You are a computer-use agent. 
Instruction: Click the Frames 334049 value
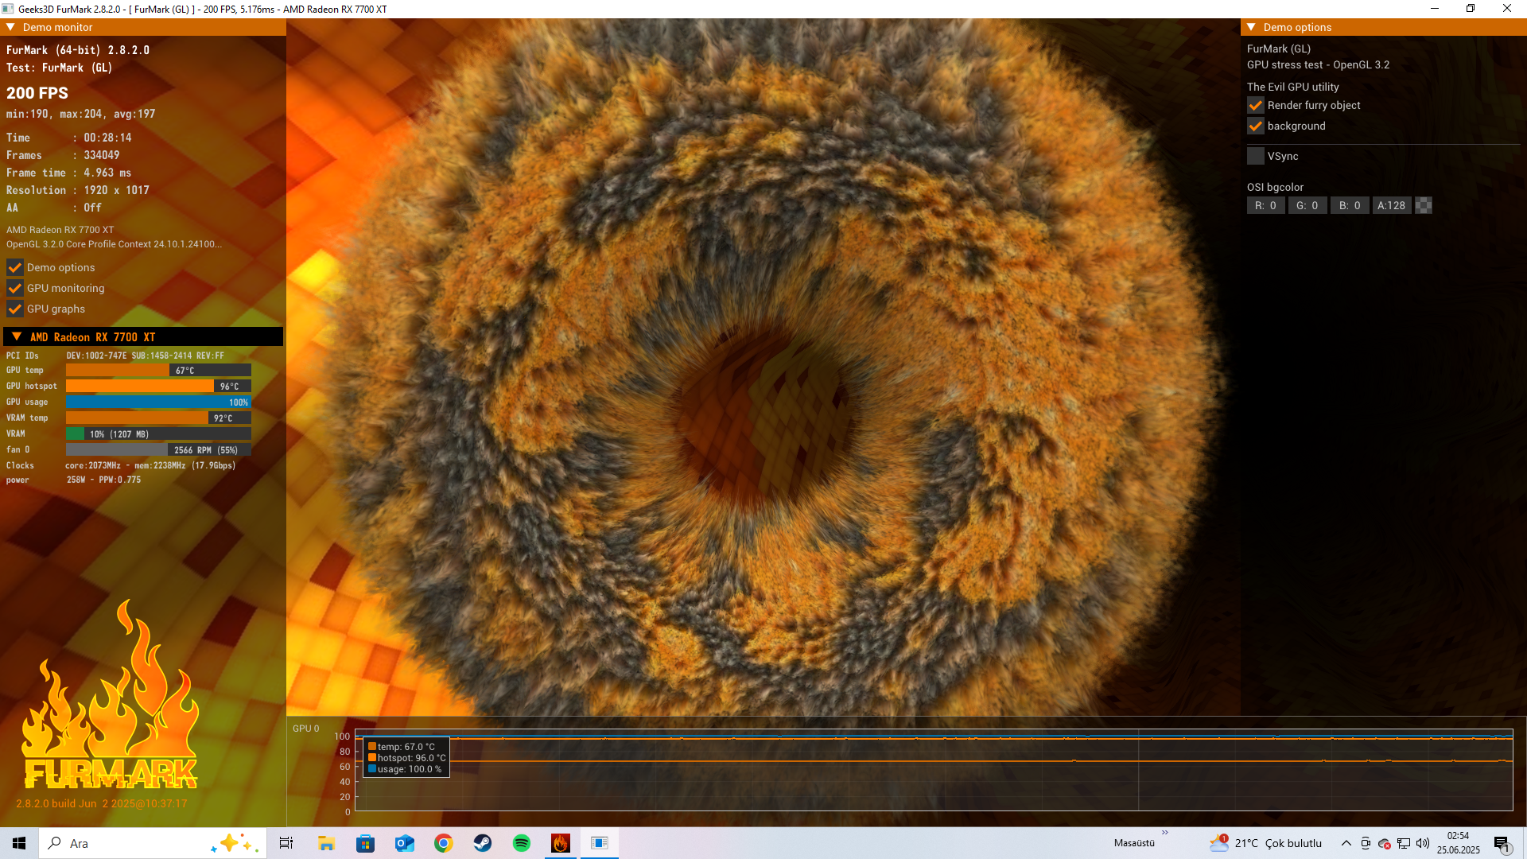click(x=102, y=155)
